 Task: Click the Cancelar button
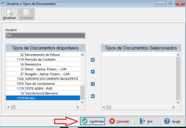pyautogui.click(x=119, y=121)
